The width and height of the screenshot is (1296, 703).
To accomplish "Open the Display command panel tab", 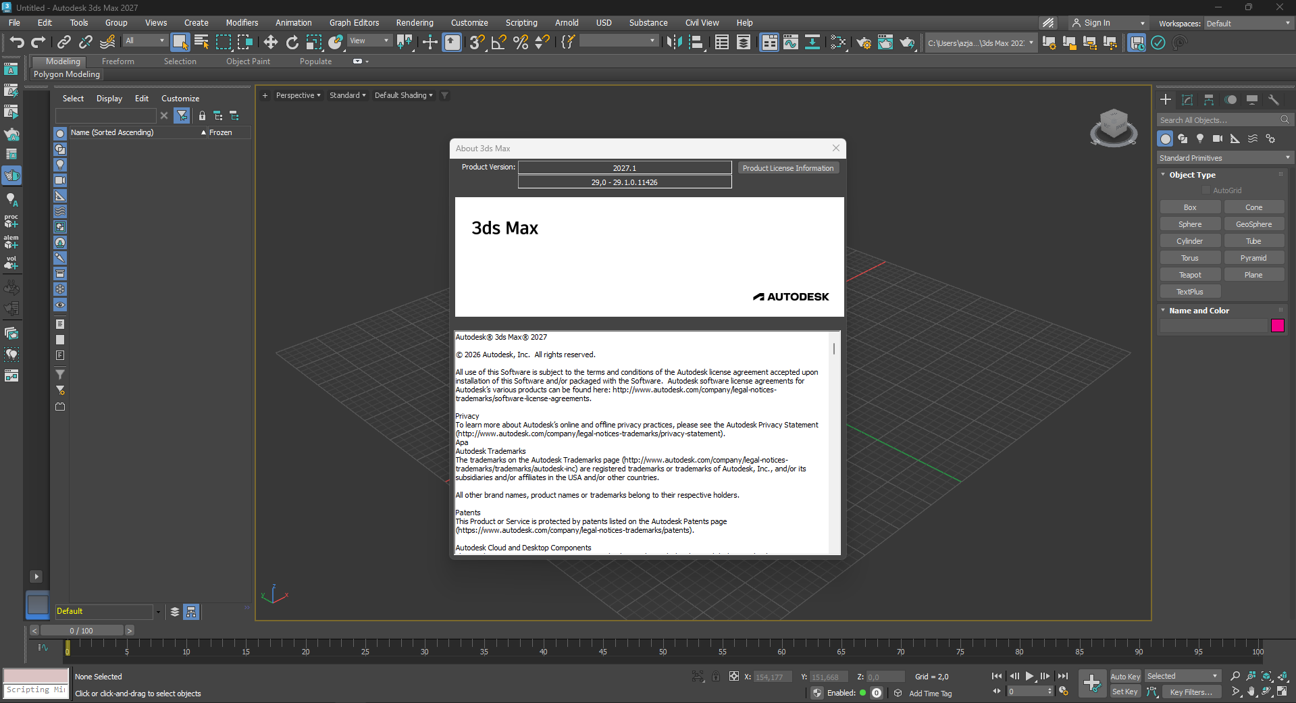I will coord(1252,100).
